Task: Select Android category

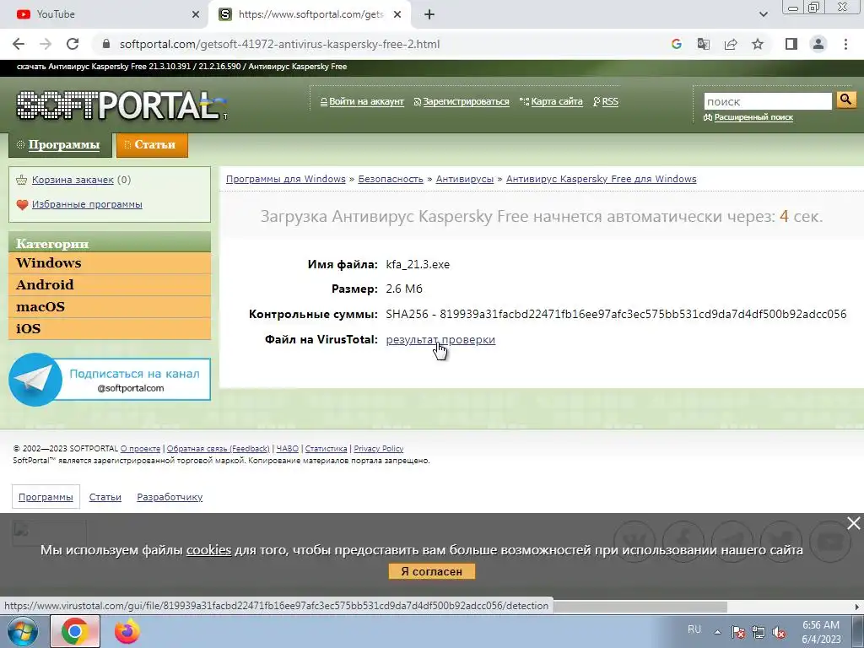Action: pyautogui.click(x=110, y=285)
